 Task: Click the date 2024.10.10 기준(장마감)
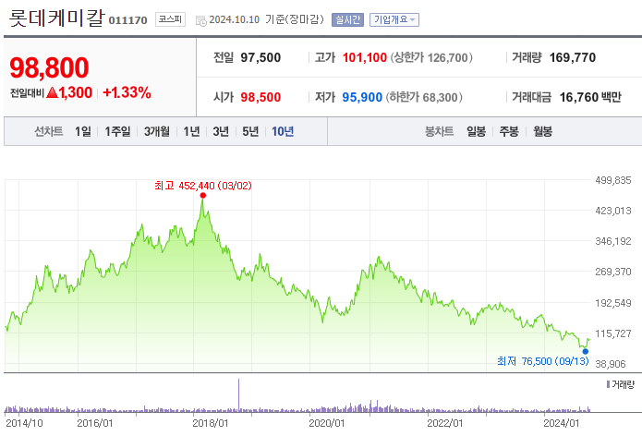266,19
